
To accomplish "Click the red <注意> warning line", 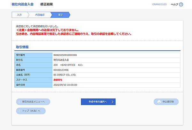I will click(47, 30).
